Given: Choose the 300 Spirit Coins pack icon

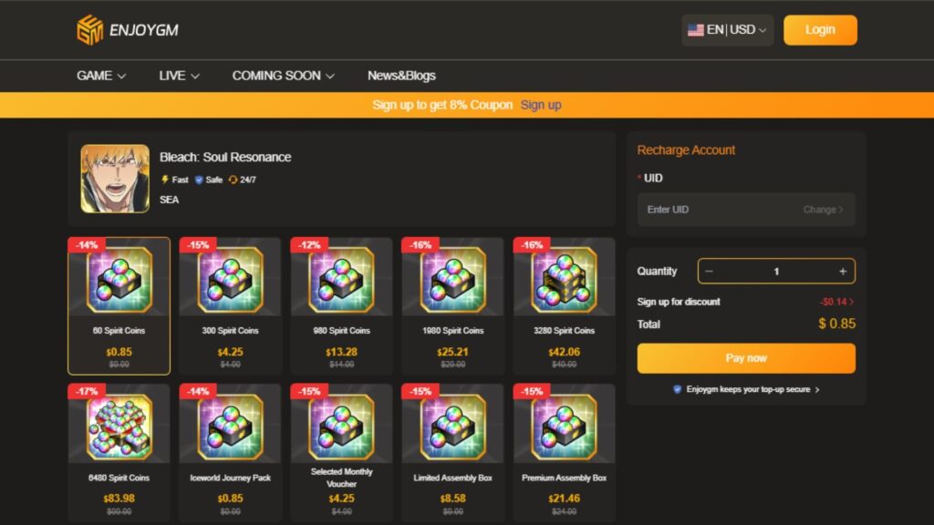Looking at the screenshot, I should (x=230, y=280).
